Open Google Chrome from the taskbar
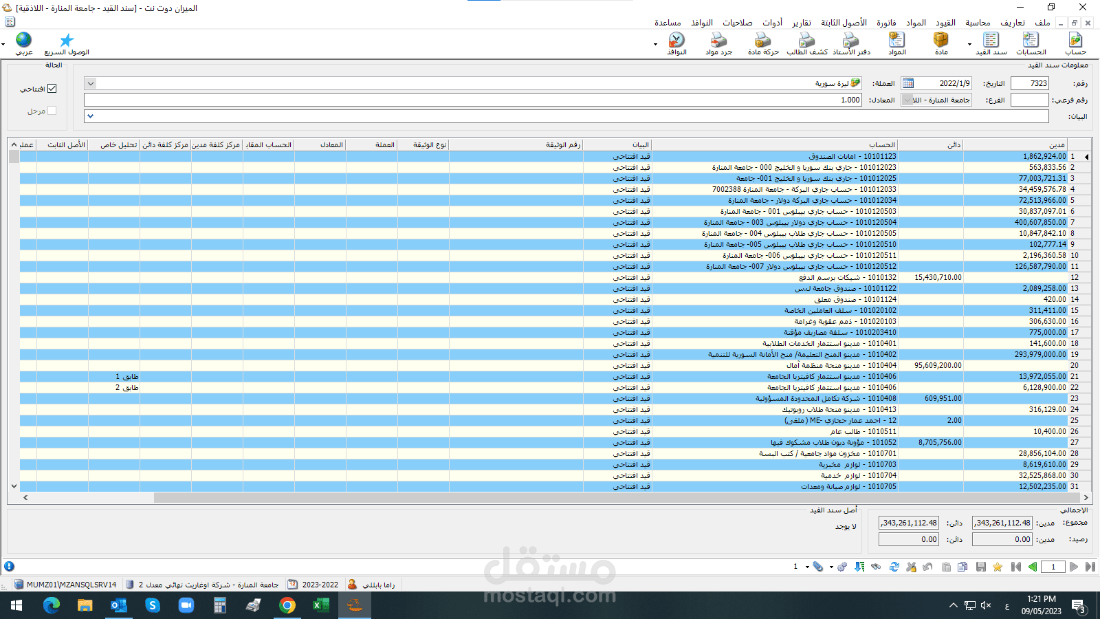The height and width of the screenshot is (619, 1100). click(x=287, y=605)
